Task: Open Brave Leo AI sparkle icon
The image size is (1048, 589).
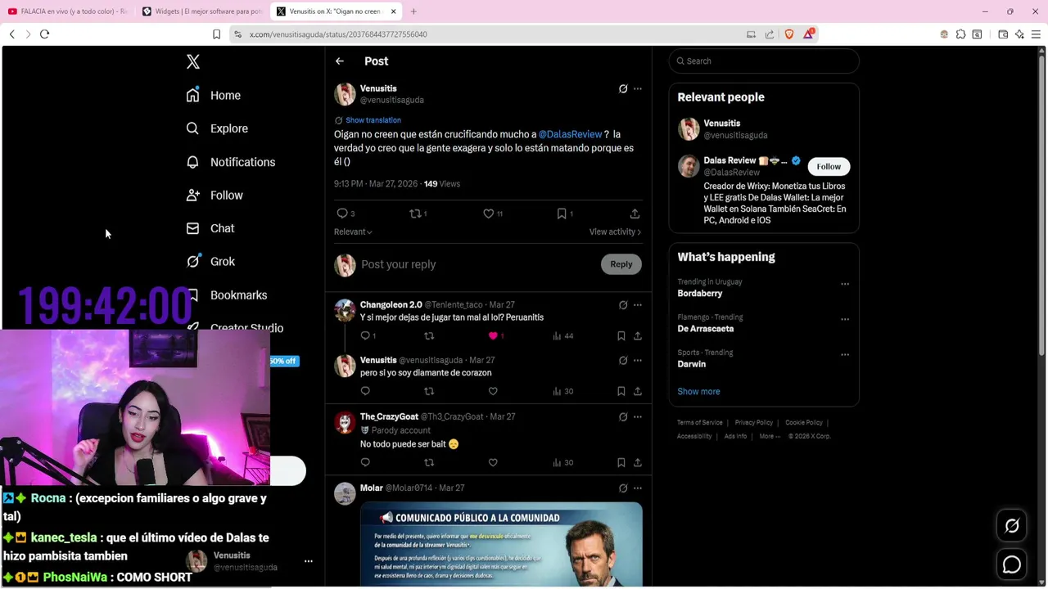Action: [1019, 34]
